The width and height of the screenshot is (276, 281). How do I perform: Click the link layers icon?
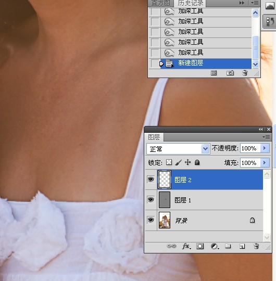click(x=171, y=246)
